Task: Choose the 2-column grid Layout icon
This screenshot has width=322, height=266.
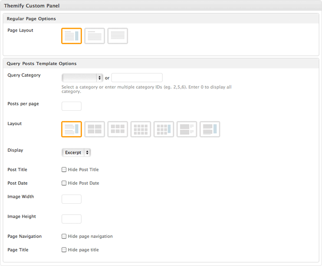Action: coord(95,129)
